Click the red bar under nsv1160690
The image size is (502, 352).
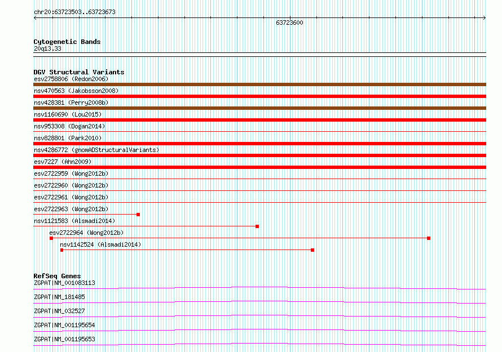click(259, 120)
